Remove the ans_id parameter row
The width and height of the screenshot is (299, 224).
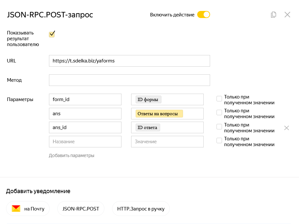[286, 128]
